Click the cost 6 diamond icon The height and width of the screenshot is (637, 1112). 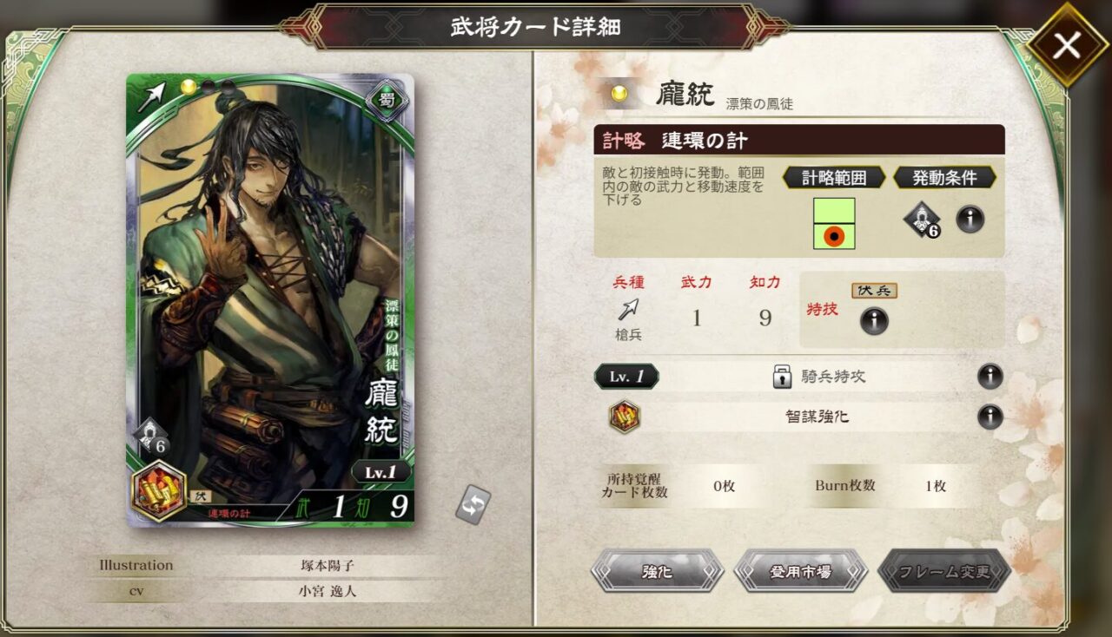click(922, 220)
